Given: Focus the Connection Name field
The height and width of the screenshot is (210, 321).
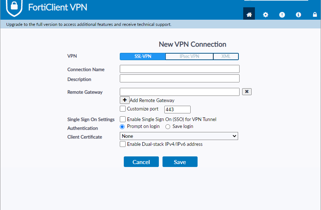Looking at the screenshot, I should [180, 69].
